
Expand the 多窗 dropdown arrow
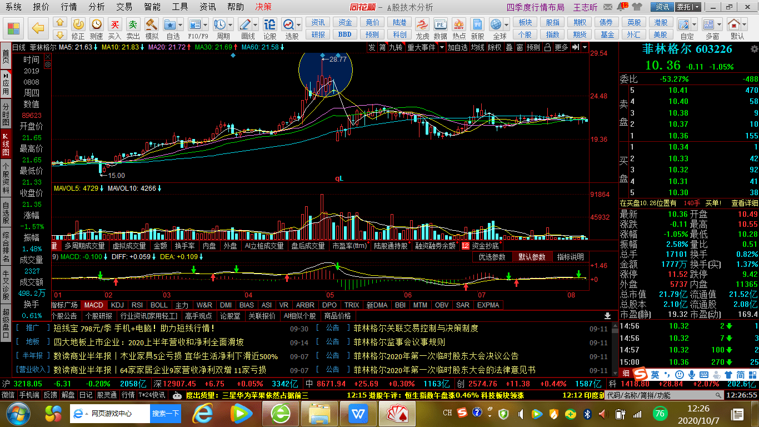[x=719, y=24]
